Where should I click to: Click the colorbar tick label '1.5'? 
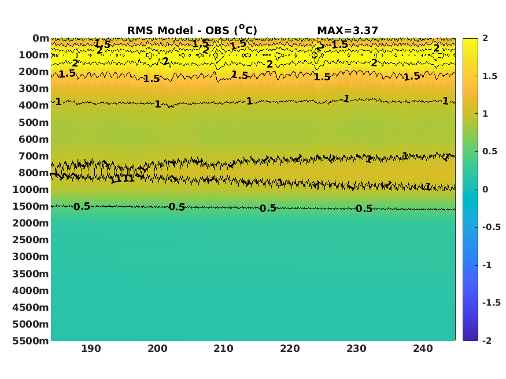[x=490, y=76]
